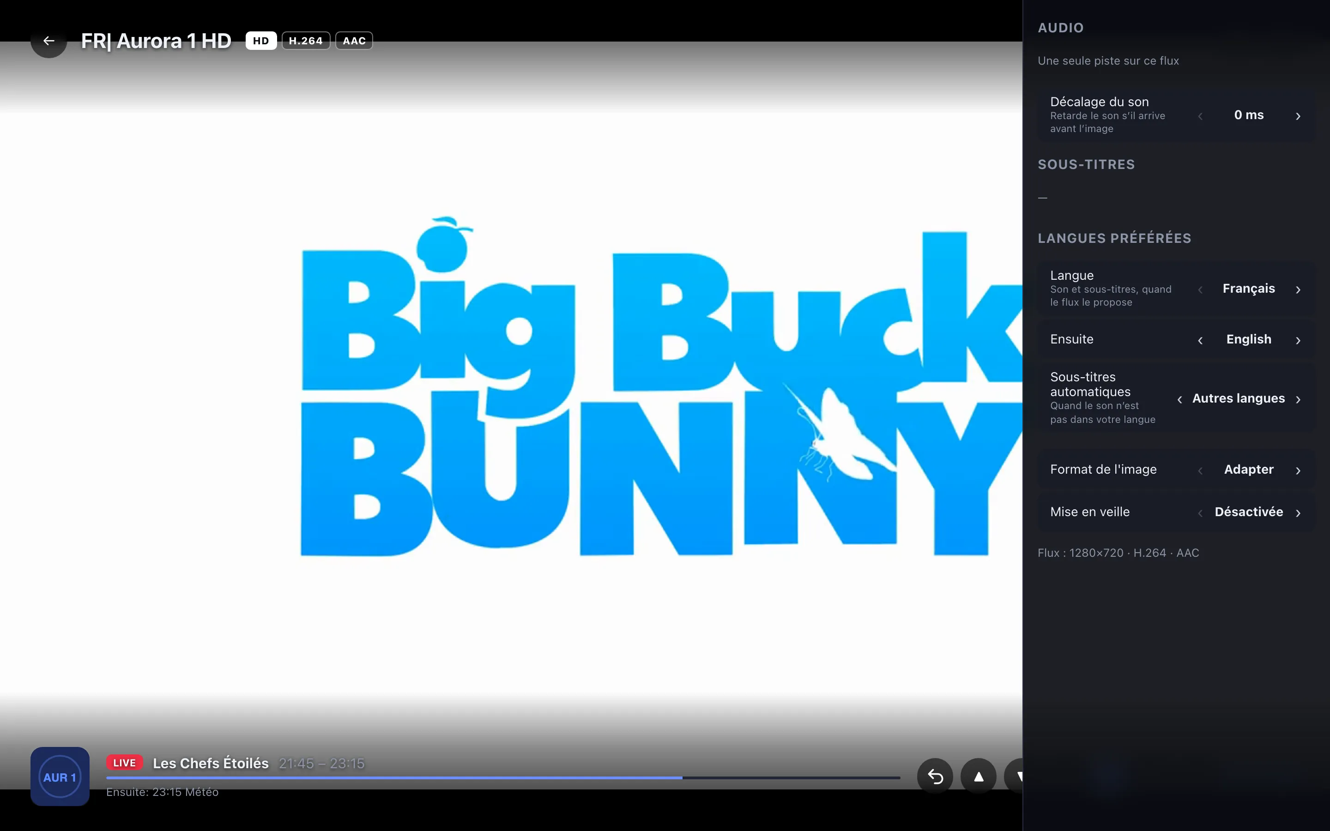Select previous Langue option before Français
1330x831 pixels.
[x=1200, y=289]
